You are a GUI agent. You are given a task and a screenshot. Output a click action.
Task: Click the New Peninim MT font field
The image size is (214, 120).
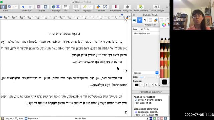pos(146,33)
